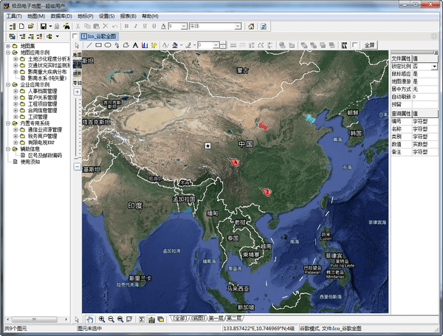Screen dimensions: 443x336
Task: Open the 锁定比例 value dropdown
Action: (434, 66)
